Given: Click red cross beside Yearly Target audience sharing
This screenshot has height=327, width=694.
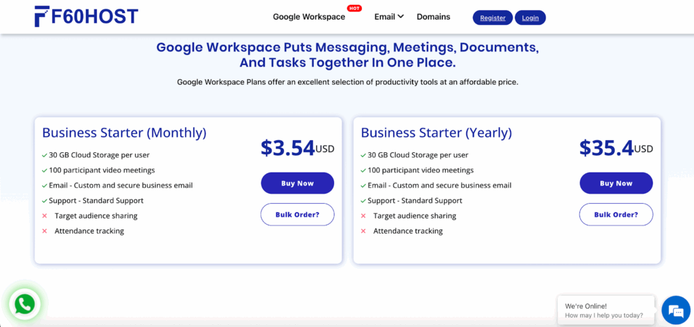Looking at the screenshot, I should tap(363, 216).
